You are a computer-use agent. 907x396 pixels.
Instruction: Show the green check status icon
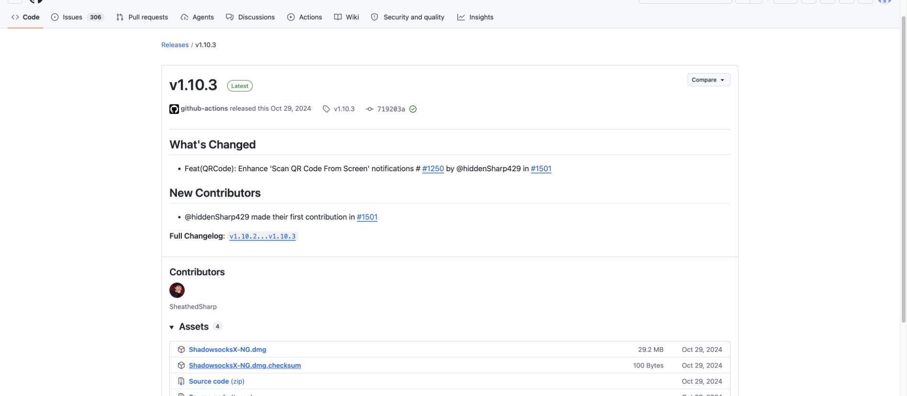pos(413,109)
